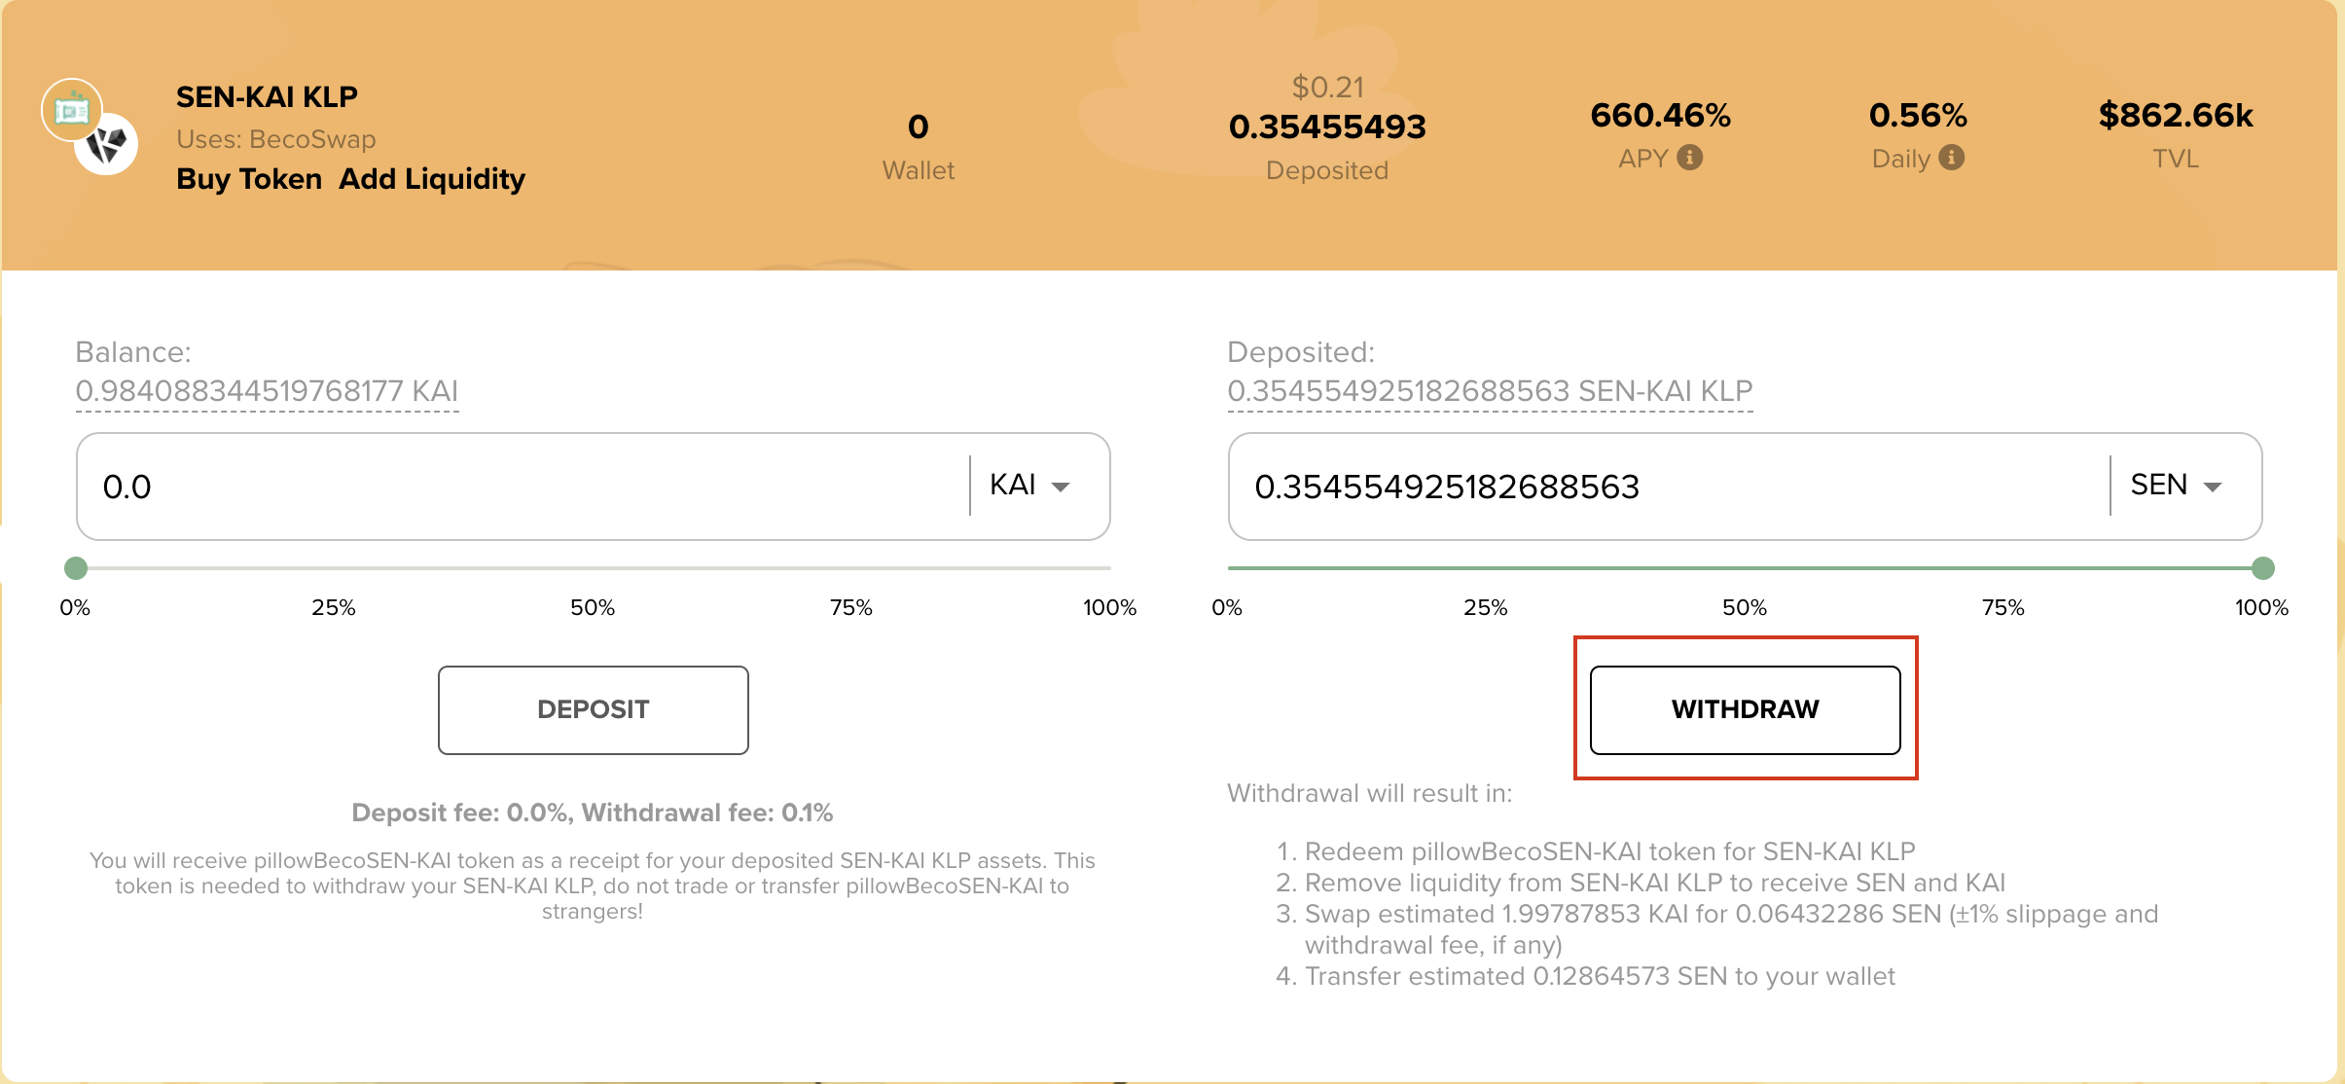The height and width of the screenshot is (1084, 2345).
Task: Expand the KAI deposit token dropdown
Action: click(1031, 486)
